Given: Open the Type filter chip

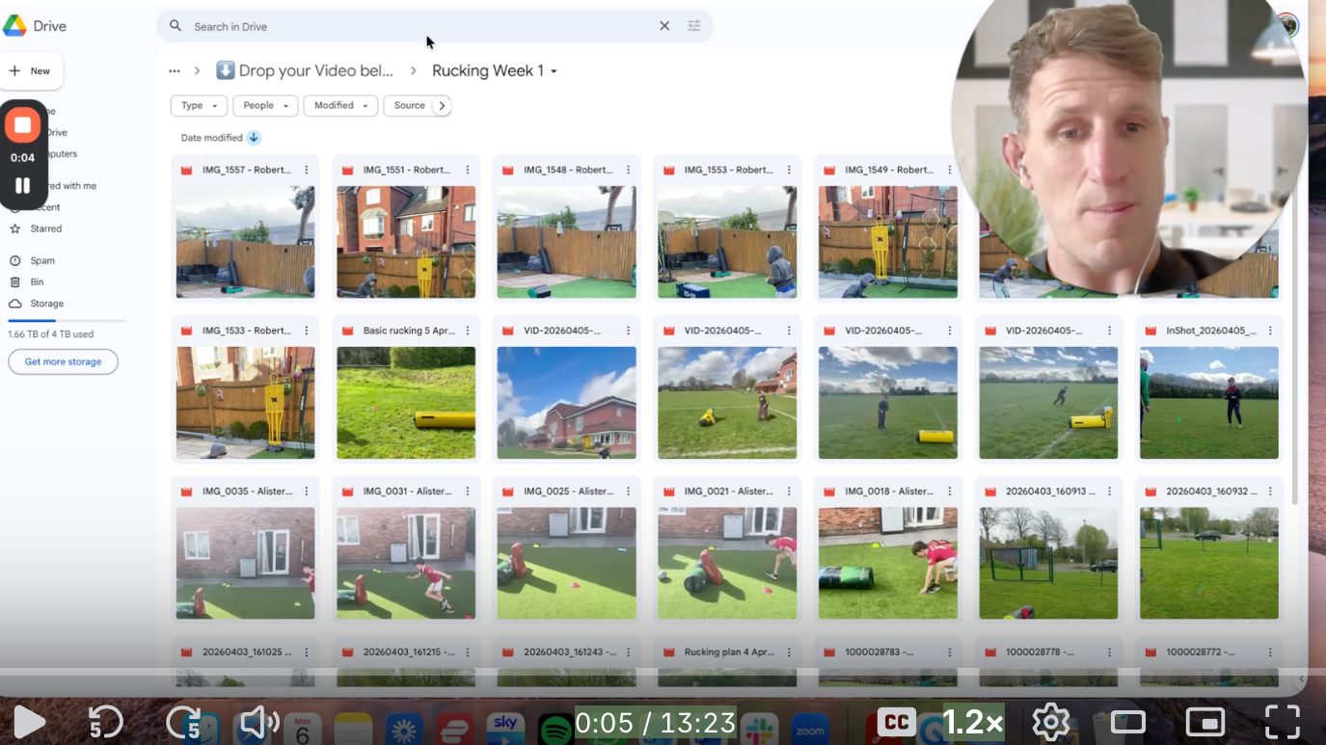Looking at the screenshot, I should point(199,106).
